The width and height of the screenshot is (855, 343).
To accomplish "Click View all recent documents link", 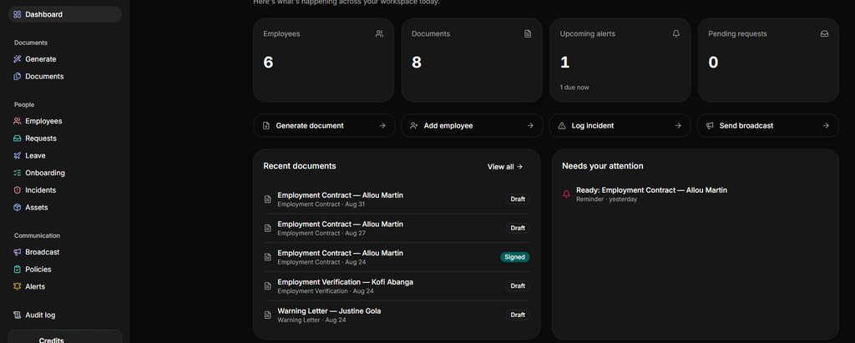I will tap(505, 167).
